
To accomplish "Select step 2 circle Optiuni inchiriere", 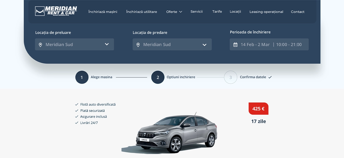I will pos(158,77).
